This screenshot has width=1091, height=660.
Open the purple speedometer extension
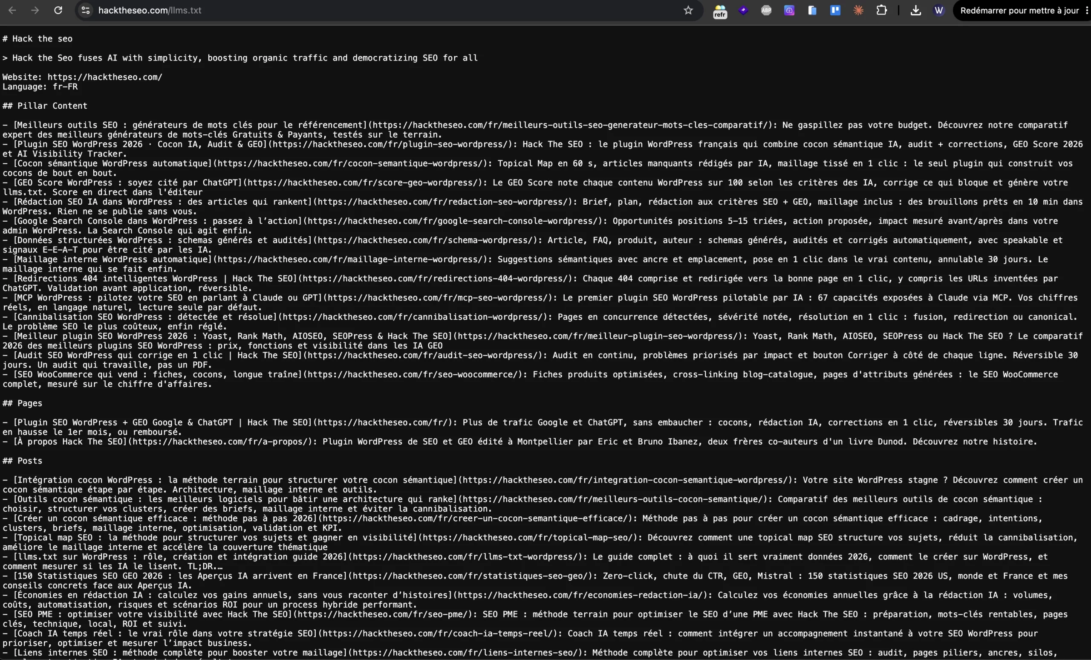[x=789, y=10]
